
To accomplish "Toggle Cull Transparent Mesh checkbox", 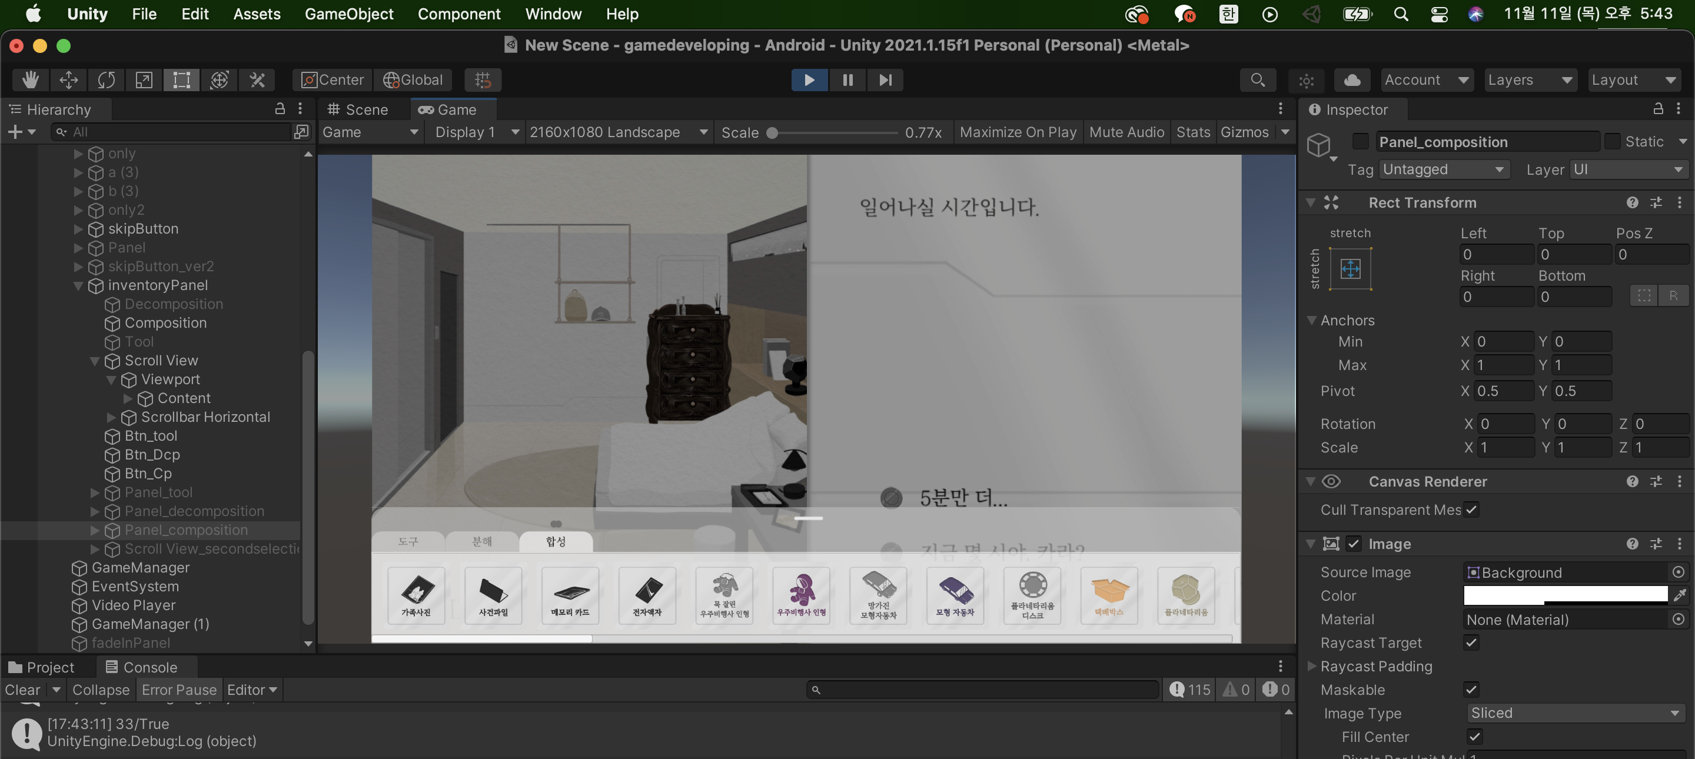I will click(x=1471, y=510).
